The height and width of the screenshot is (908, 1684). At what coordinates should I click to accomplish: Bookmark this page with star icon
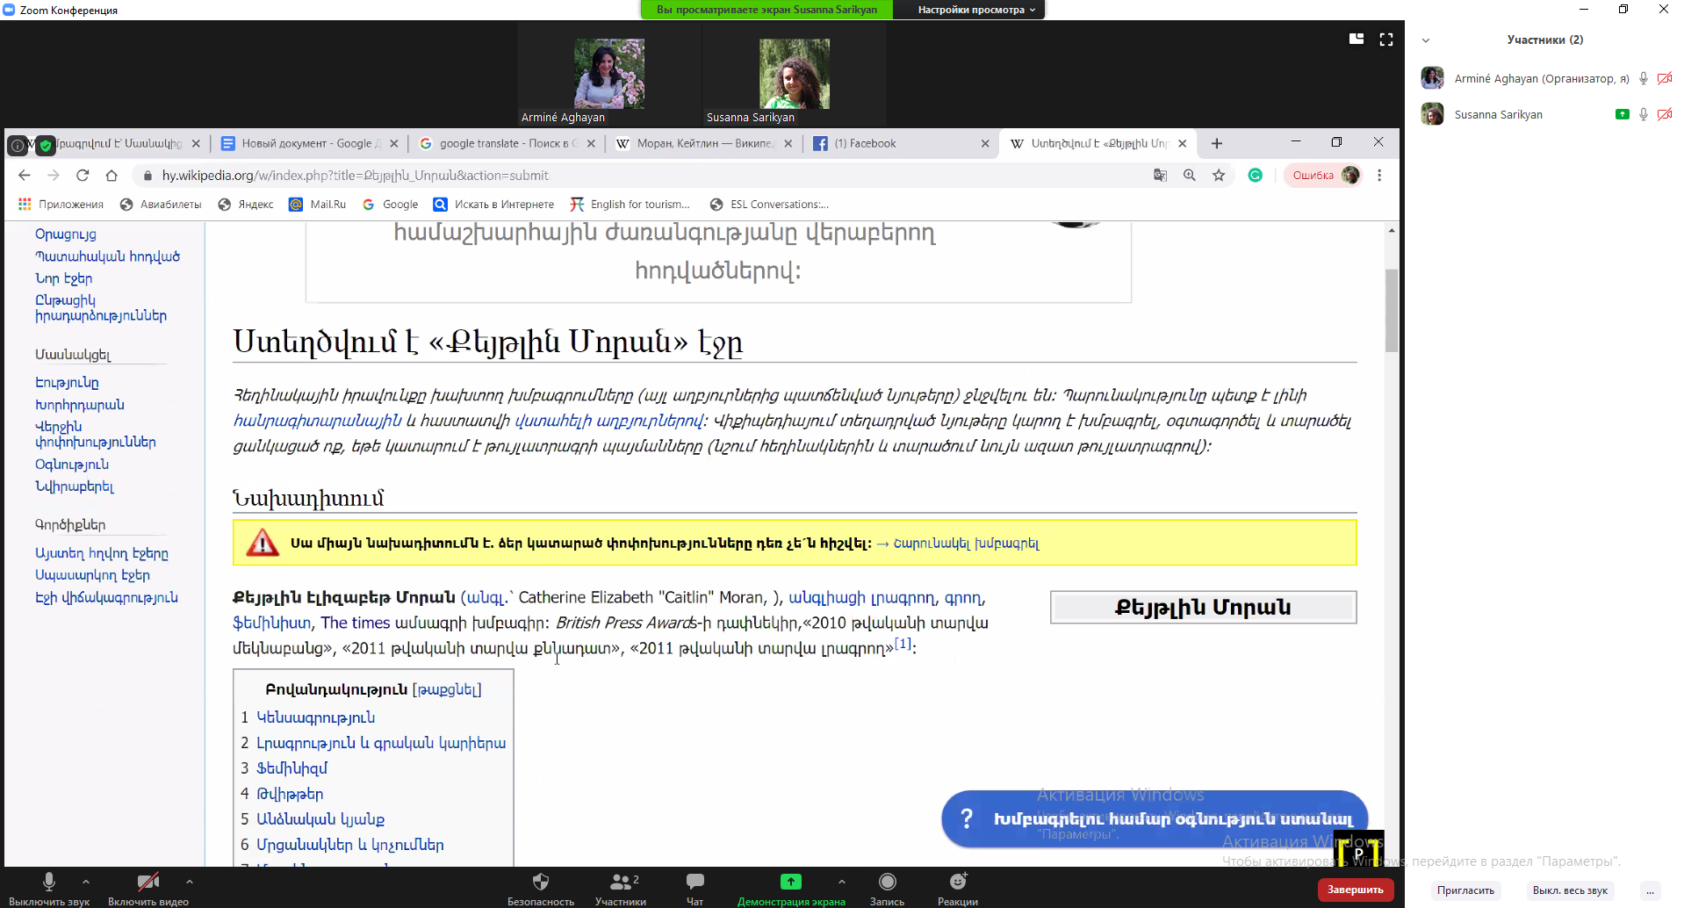(1219, 176)
